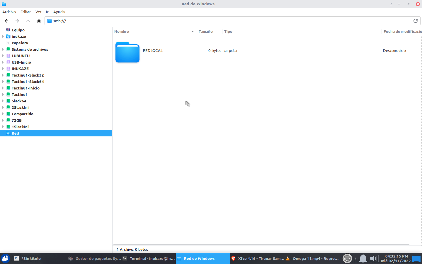Screen dimensions: 422x264
Task: Open the Ver menu
Action: click(38, 12)
